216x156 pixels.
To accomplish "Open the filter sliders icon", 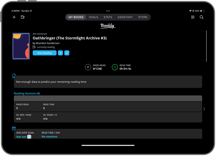I will [x=193, y=17].
